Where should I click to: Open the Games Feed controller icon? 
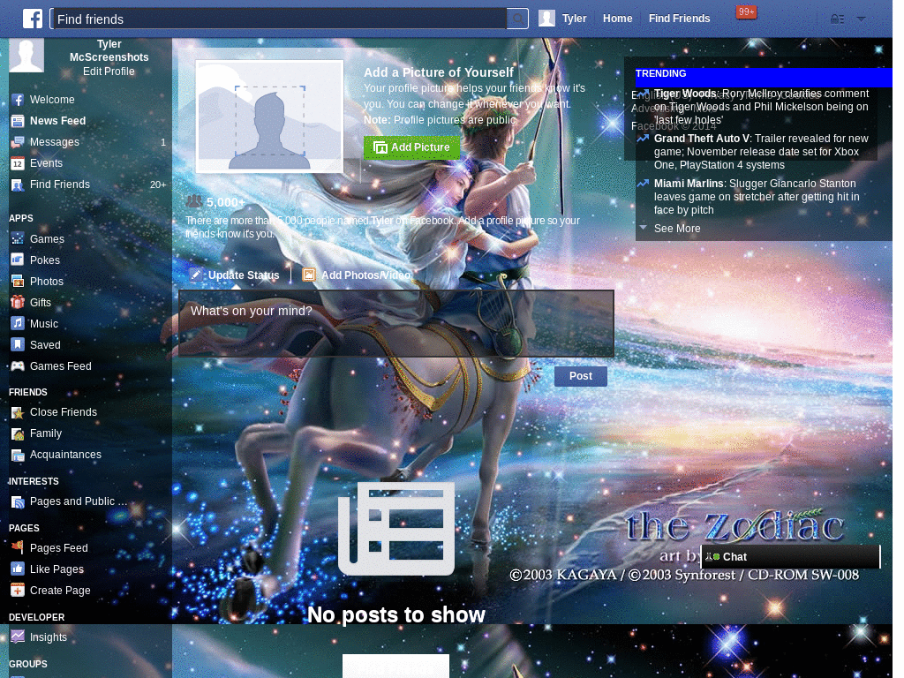[18, 366]
